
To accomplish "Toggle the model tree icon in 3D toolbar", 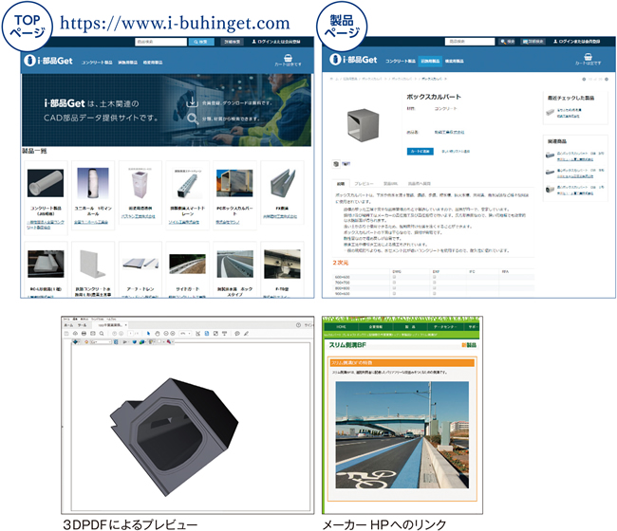I will click(x=116, y=342).
